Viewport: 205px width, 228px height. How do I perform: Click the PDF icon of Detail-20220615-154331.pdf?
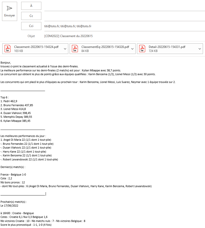pos(142,49)
